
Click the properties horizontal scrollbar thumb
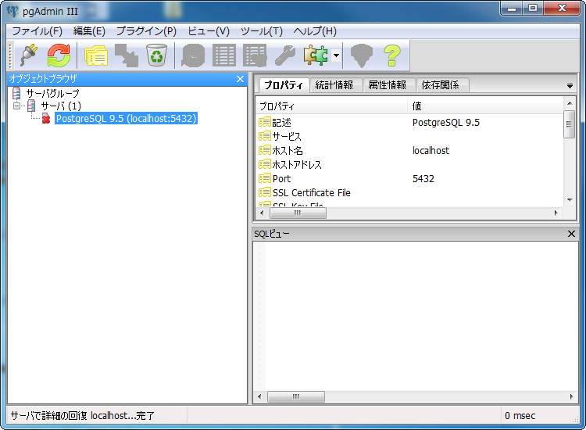coord(298,213)
